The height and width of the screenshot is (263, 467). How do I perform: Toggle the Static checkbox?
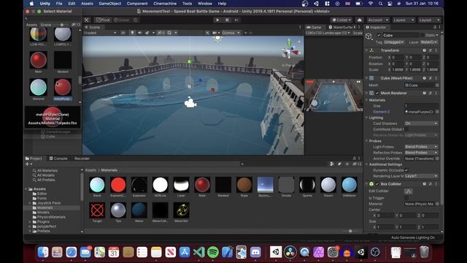tap(422, 35)
